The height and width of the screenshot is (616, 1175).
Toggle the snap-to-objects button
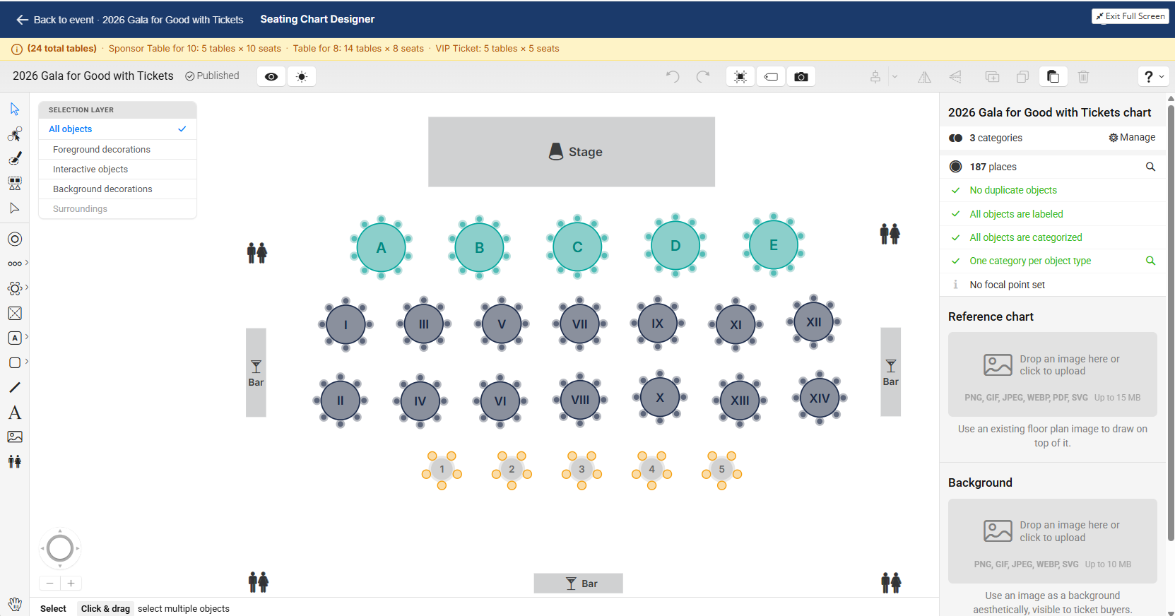pos(740,76)
